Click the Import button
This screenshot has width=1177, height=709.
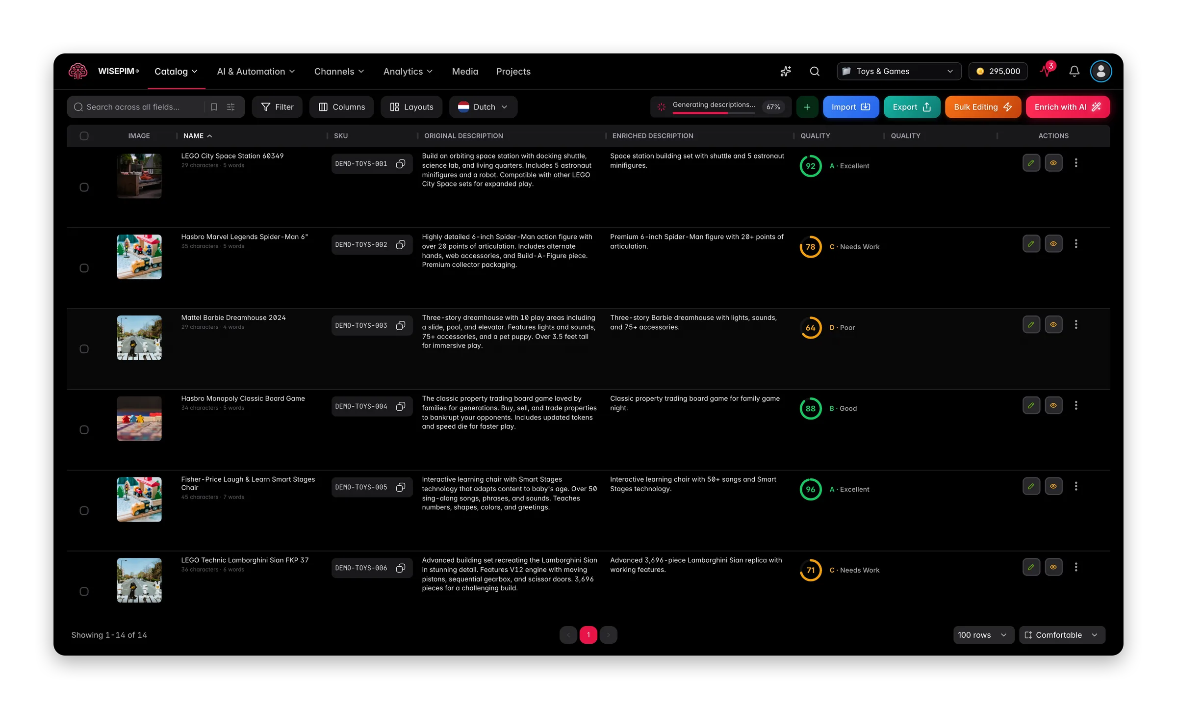[851, 107]
